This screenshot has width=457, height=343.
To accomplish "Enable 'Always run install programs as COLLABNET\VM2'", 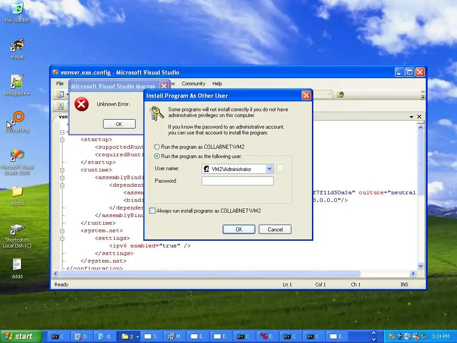I will coord(153,211).
